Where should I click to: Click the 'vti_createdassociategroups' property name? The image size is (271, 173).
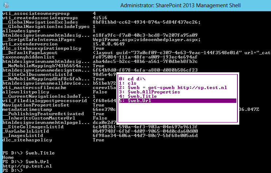pos(40,18)
